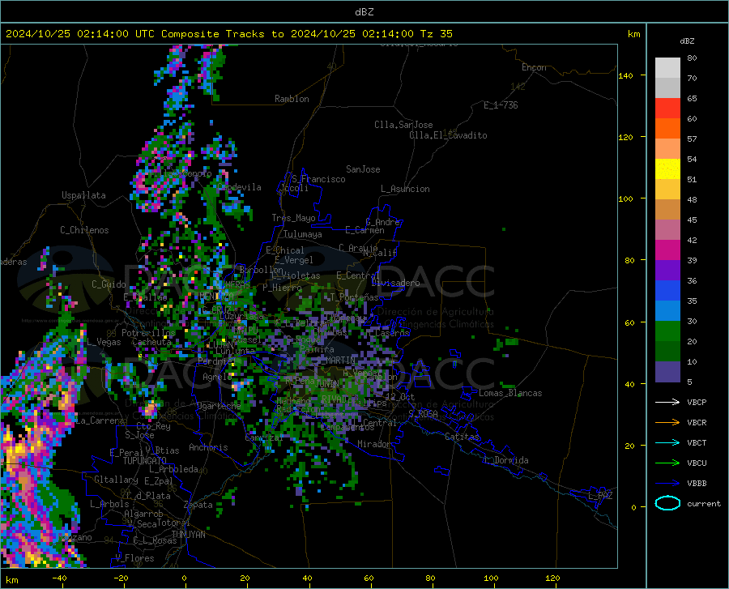Select the light blue 30-35 dBZ swatch
This screenshot has width=729, height=589.
[x=667, y=311]
